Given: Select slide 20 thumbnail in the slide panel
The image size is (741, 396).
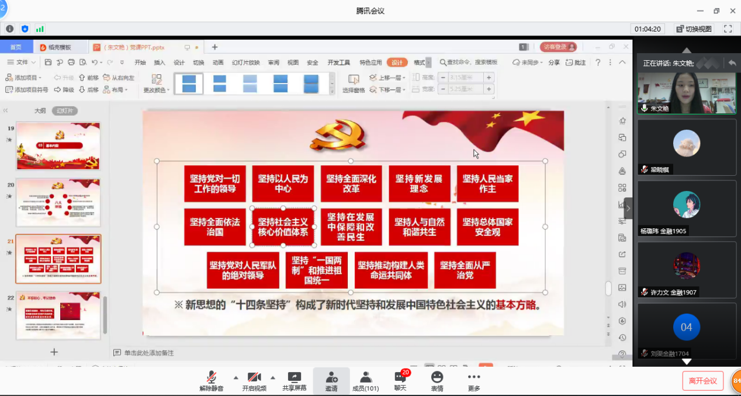Looking at the screenshot, I should pyautogui.click(x=58, y=202).
